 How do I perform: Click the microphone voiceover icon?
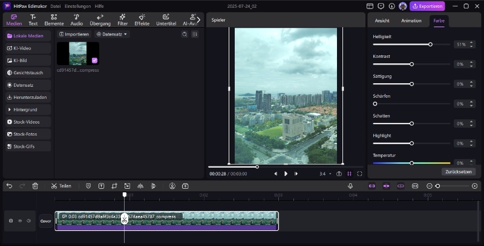350,186
